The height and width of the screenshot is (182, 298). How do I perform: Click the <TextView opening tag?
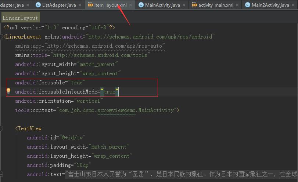pyautogui.click(x=29, y=128)
